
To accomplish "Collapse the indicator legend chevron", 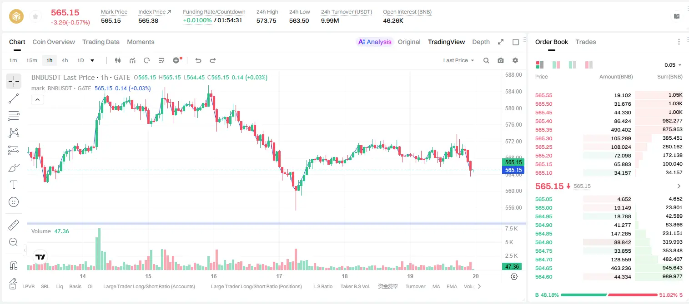I will click(37, 100).
